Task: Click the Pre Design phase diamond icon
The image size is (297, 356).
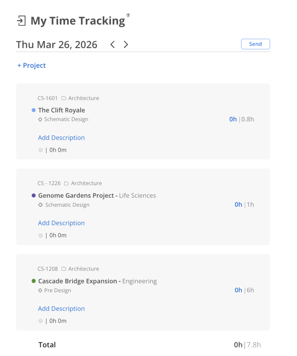Action: 40,290
